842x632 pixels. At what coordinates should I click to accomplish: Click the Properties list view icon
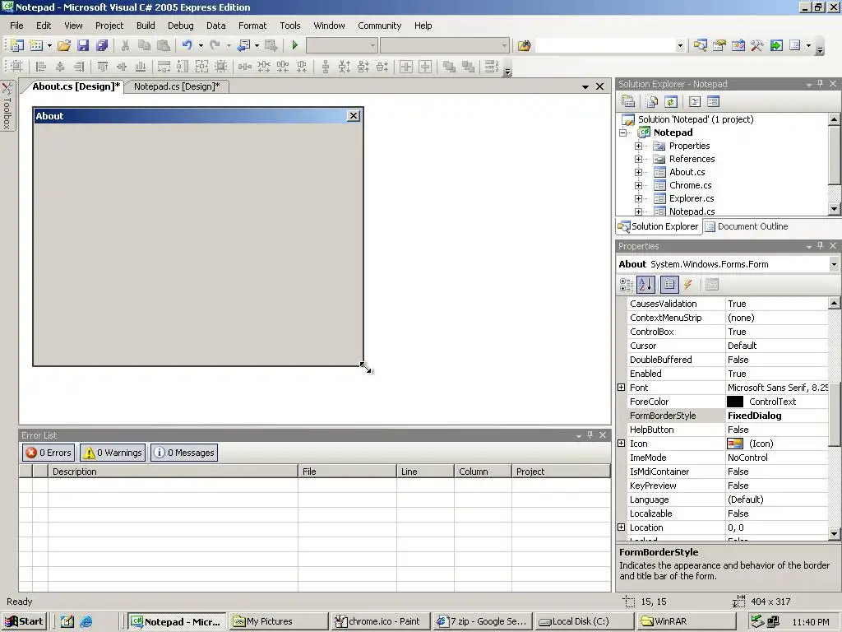pyautogui.click(x=669, y=284)
